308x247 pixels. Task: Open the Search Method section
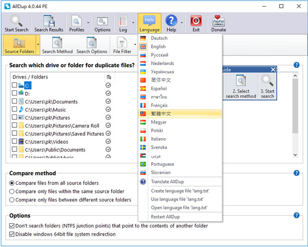(57, 45)
